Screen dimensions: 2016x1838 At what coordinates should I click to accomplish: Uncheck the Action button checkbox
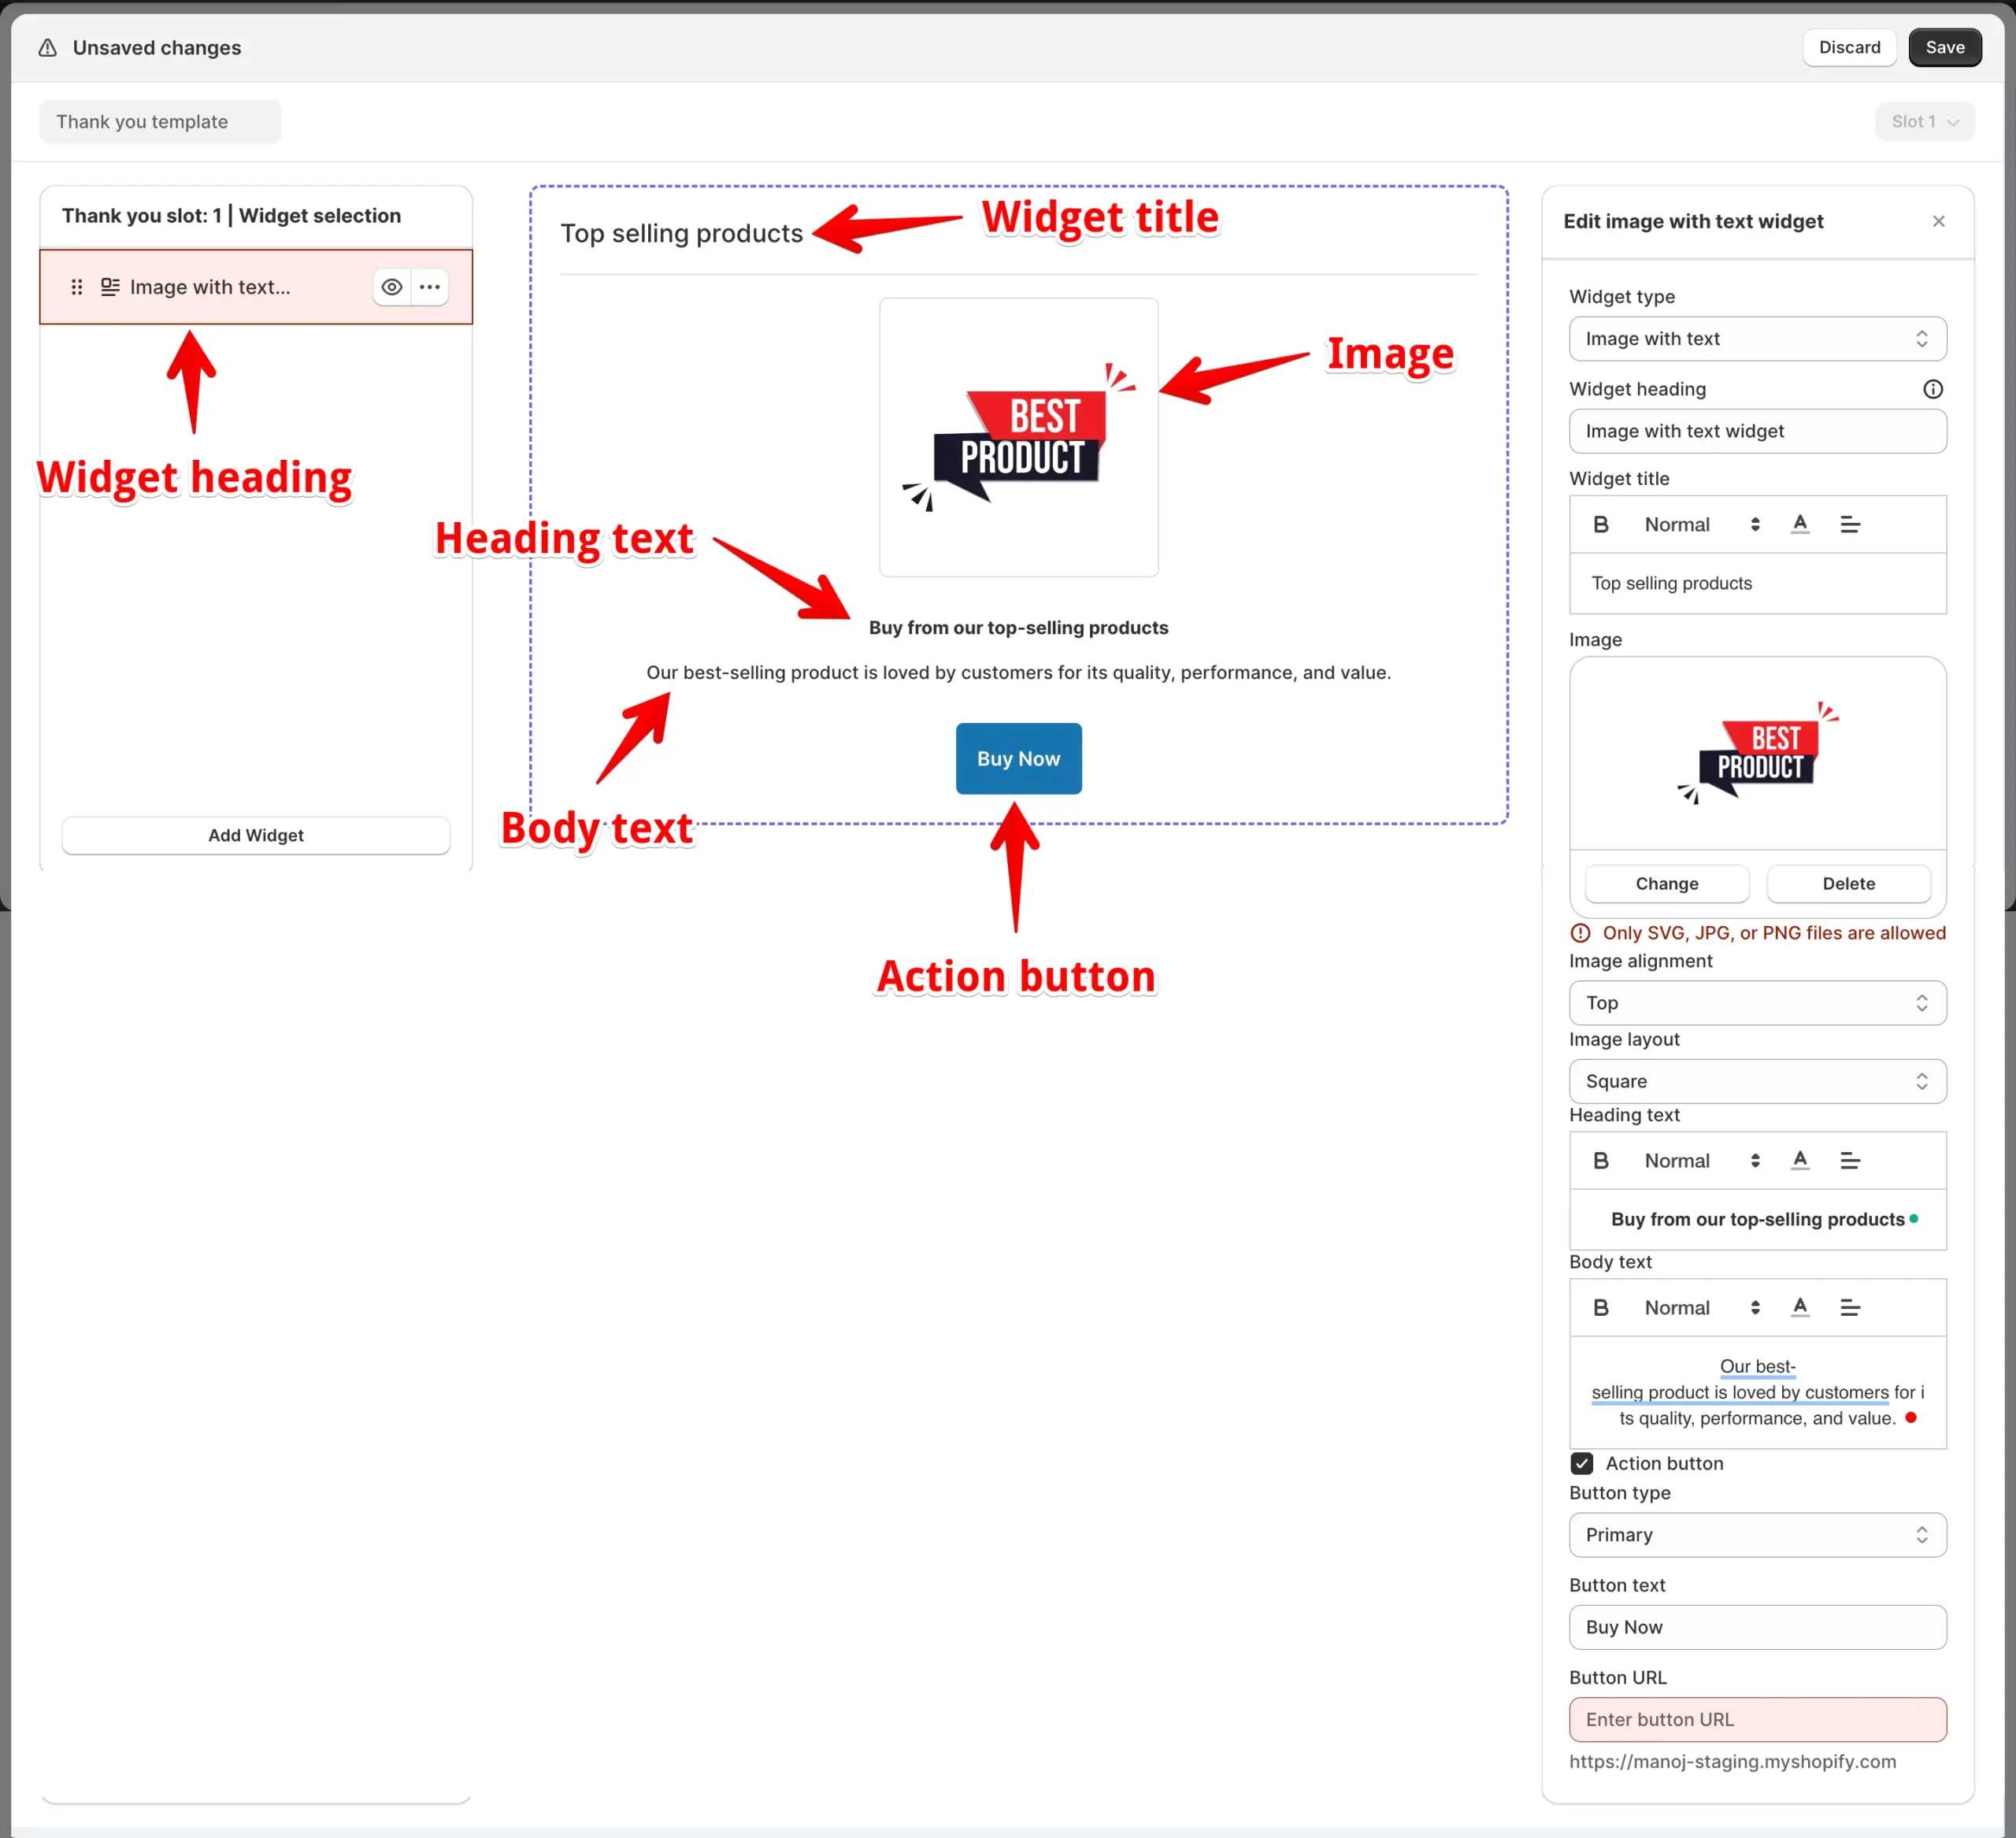pos(1581,1463)
